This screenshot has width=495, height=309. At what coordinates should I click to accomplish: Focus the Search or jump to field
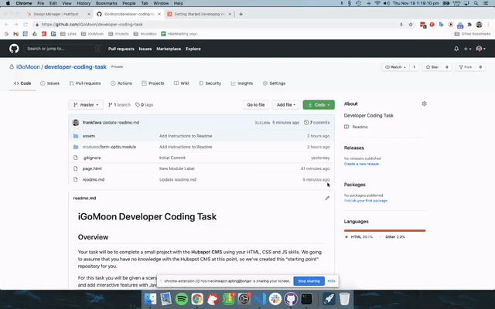coord(63,49)
